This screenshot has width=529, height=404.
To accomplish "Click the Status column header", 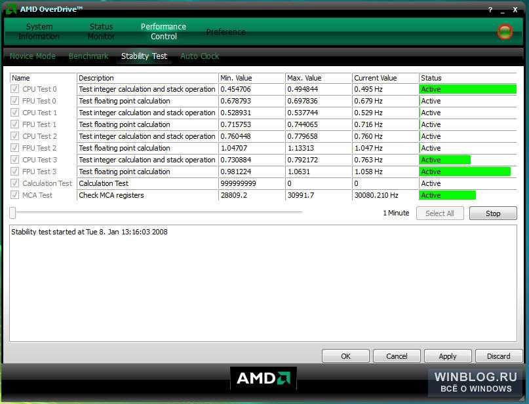I will pos(468,78).
